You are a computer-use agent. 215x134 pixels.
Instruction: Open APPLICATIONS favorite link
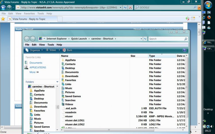click(x=38, y=67)
